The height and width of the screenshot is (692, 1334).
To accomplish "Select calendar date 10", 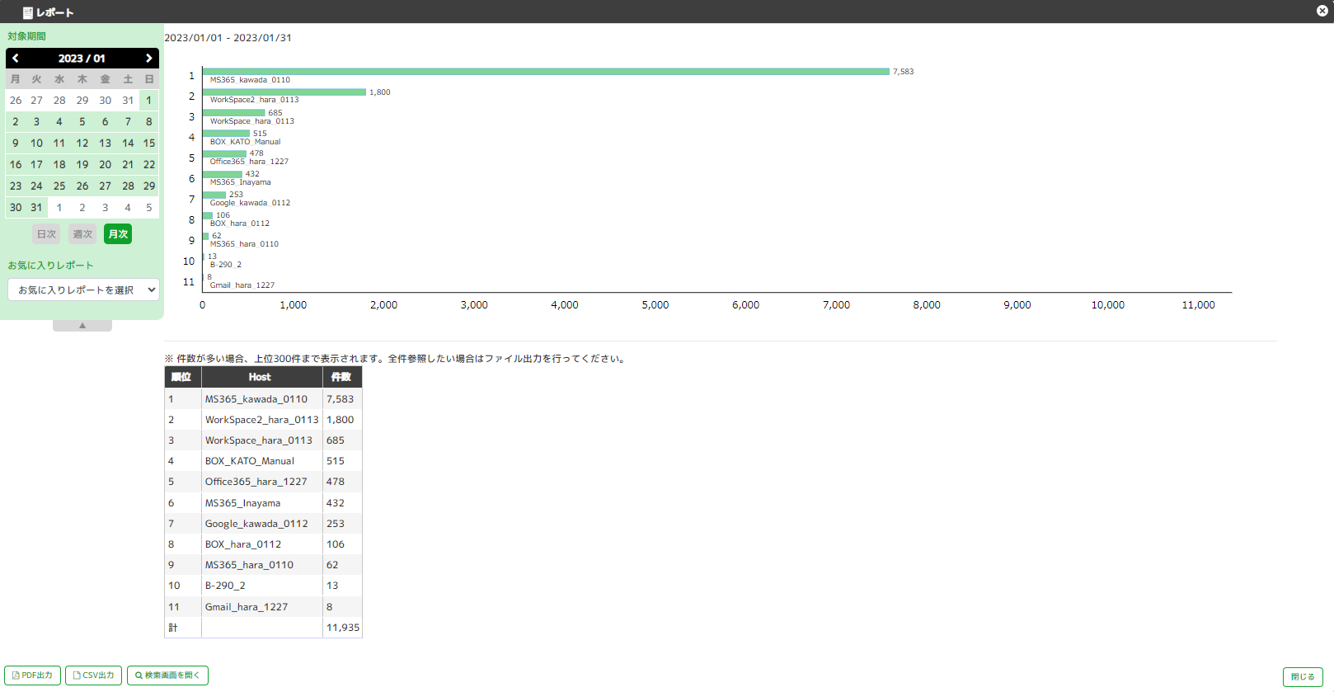I will coord(36,144).
